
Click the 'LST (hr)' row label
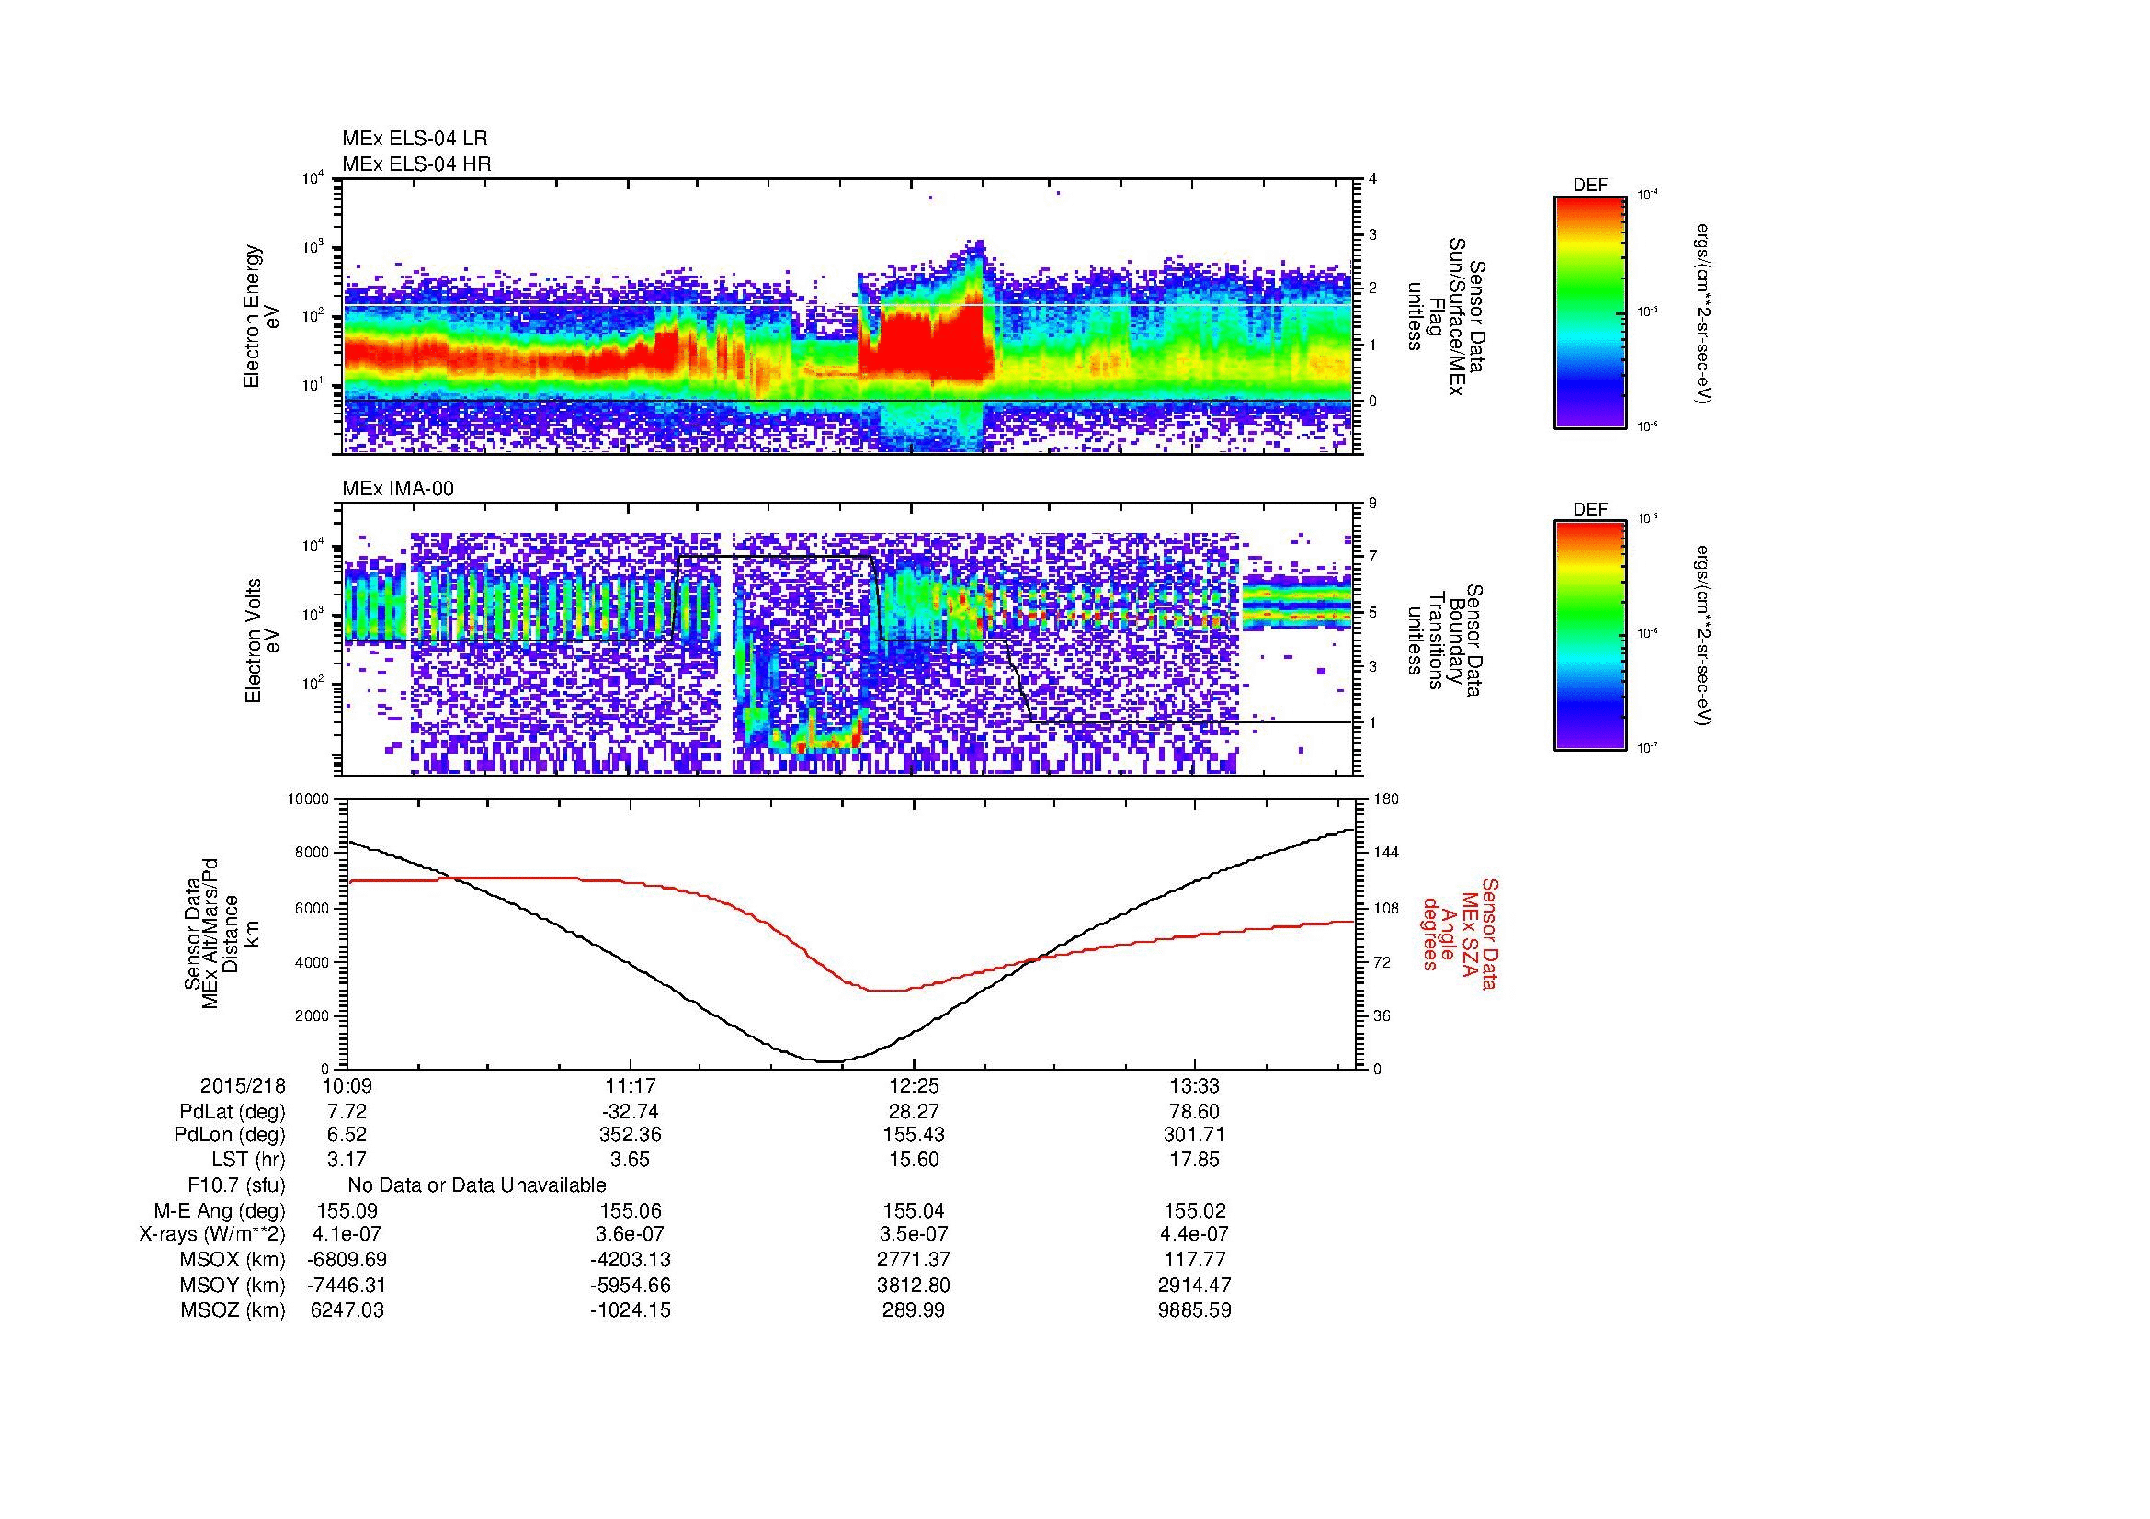(x=248, y=1161)
